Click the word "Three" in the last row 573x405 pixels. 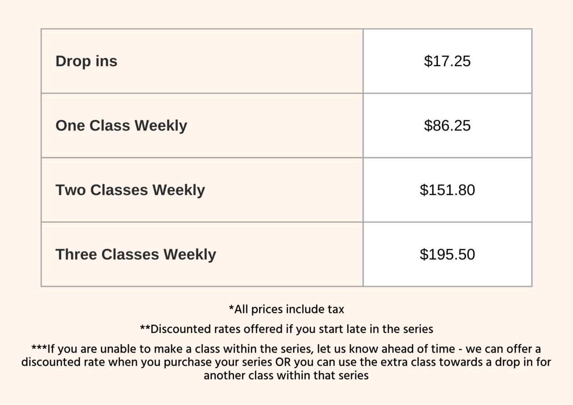click(x=76, y=255)
